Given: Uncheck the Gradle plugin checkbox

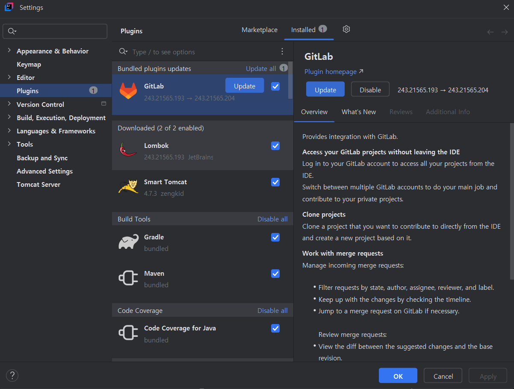Looking at the screenshot, I should 275,237.
